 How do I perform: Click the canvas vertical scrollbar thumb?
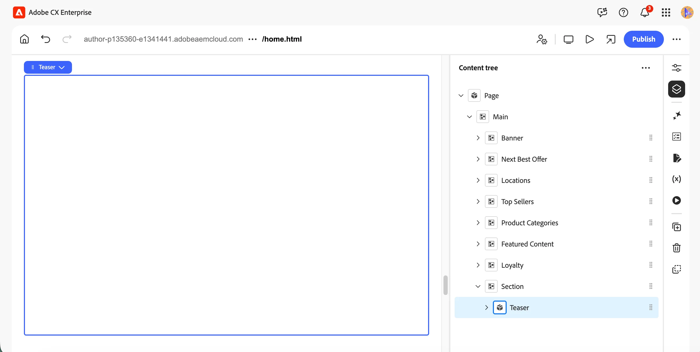(445, 285)
